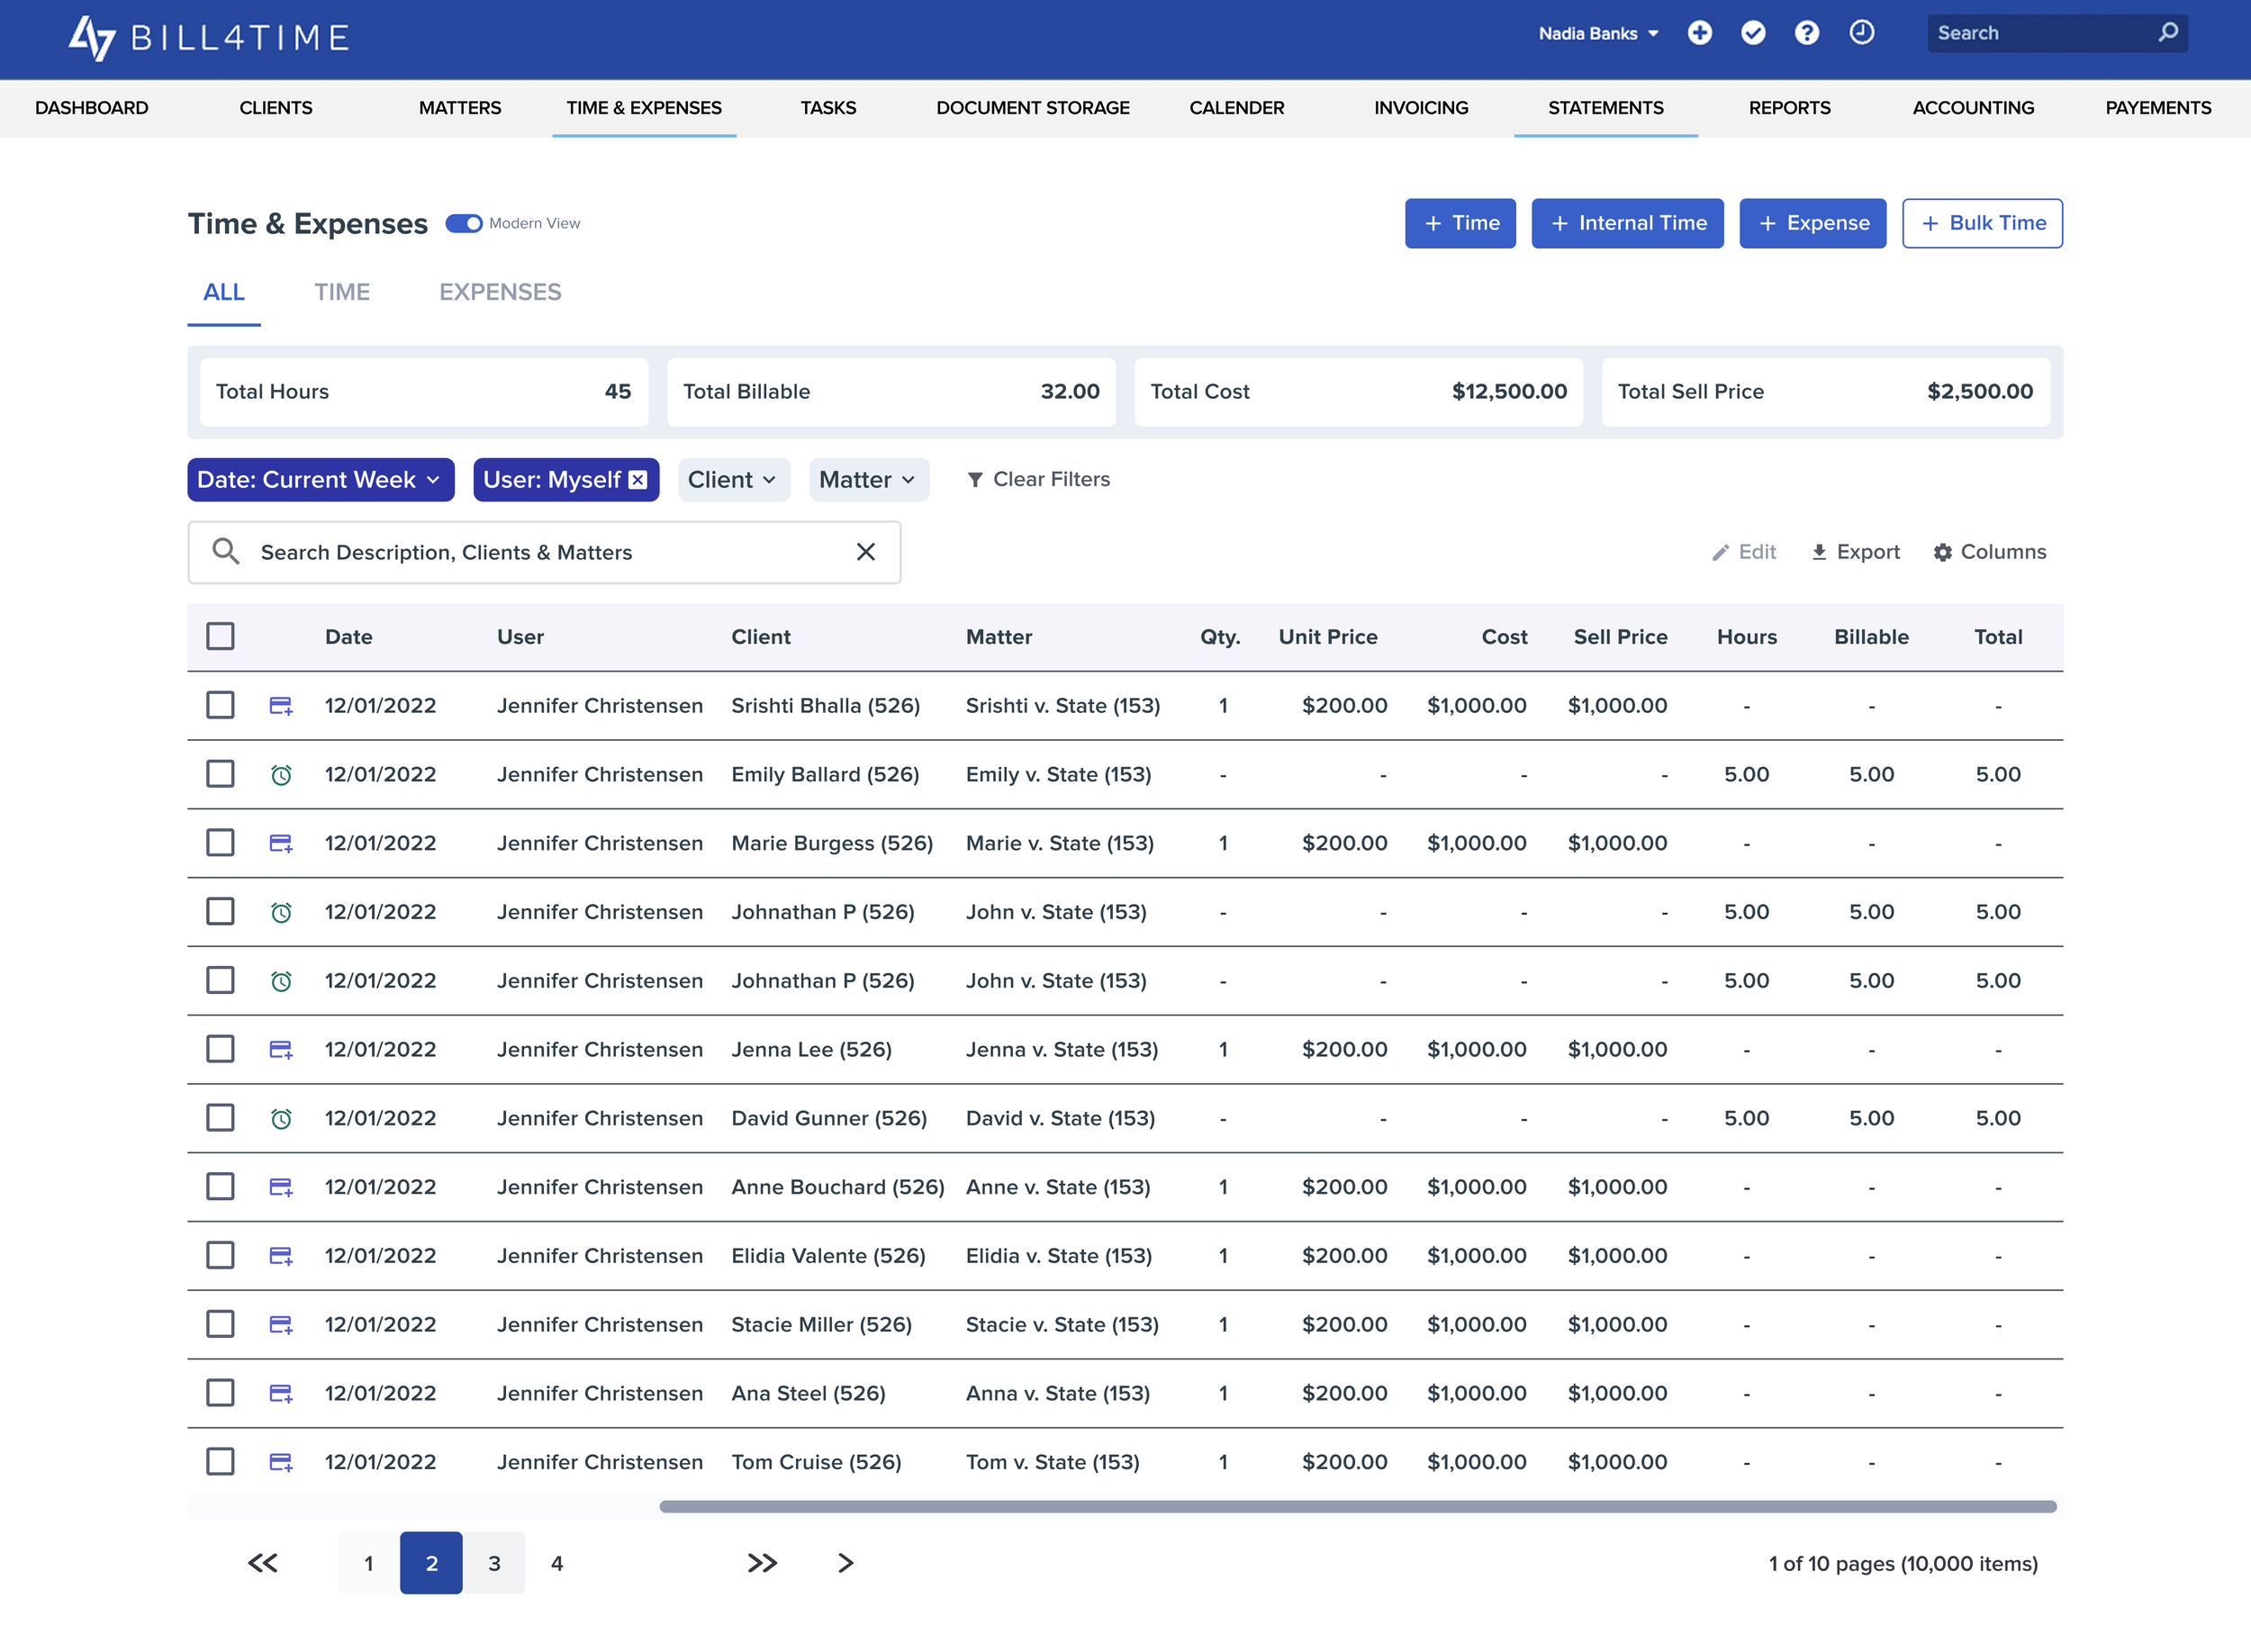Click Clear Filters link
The image size is (2251, 1652).
1038,480
